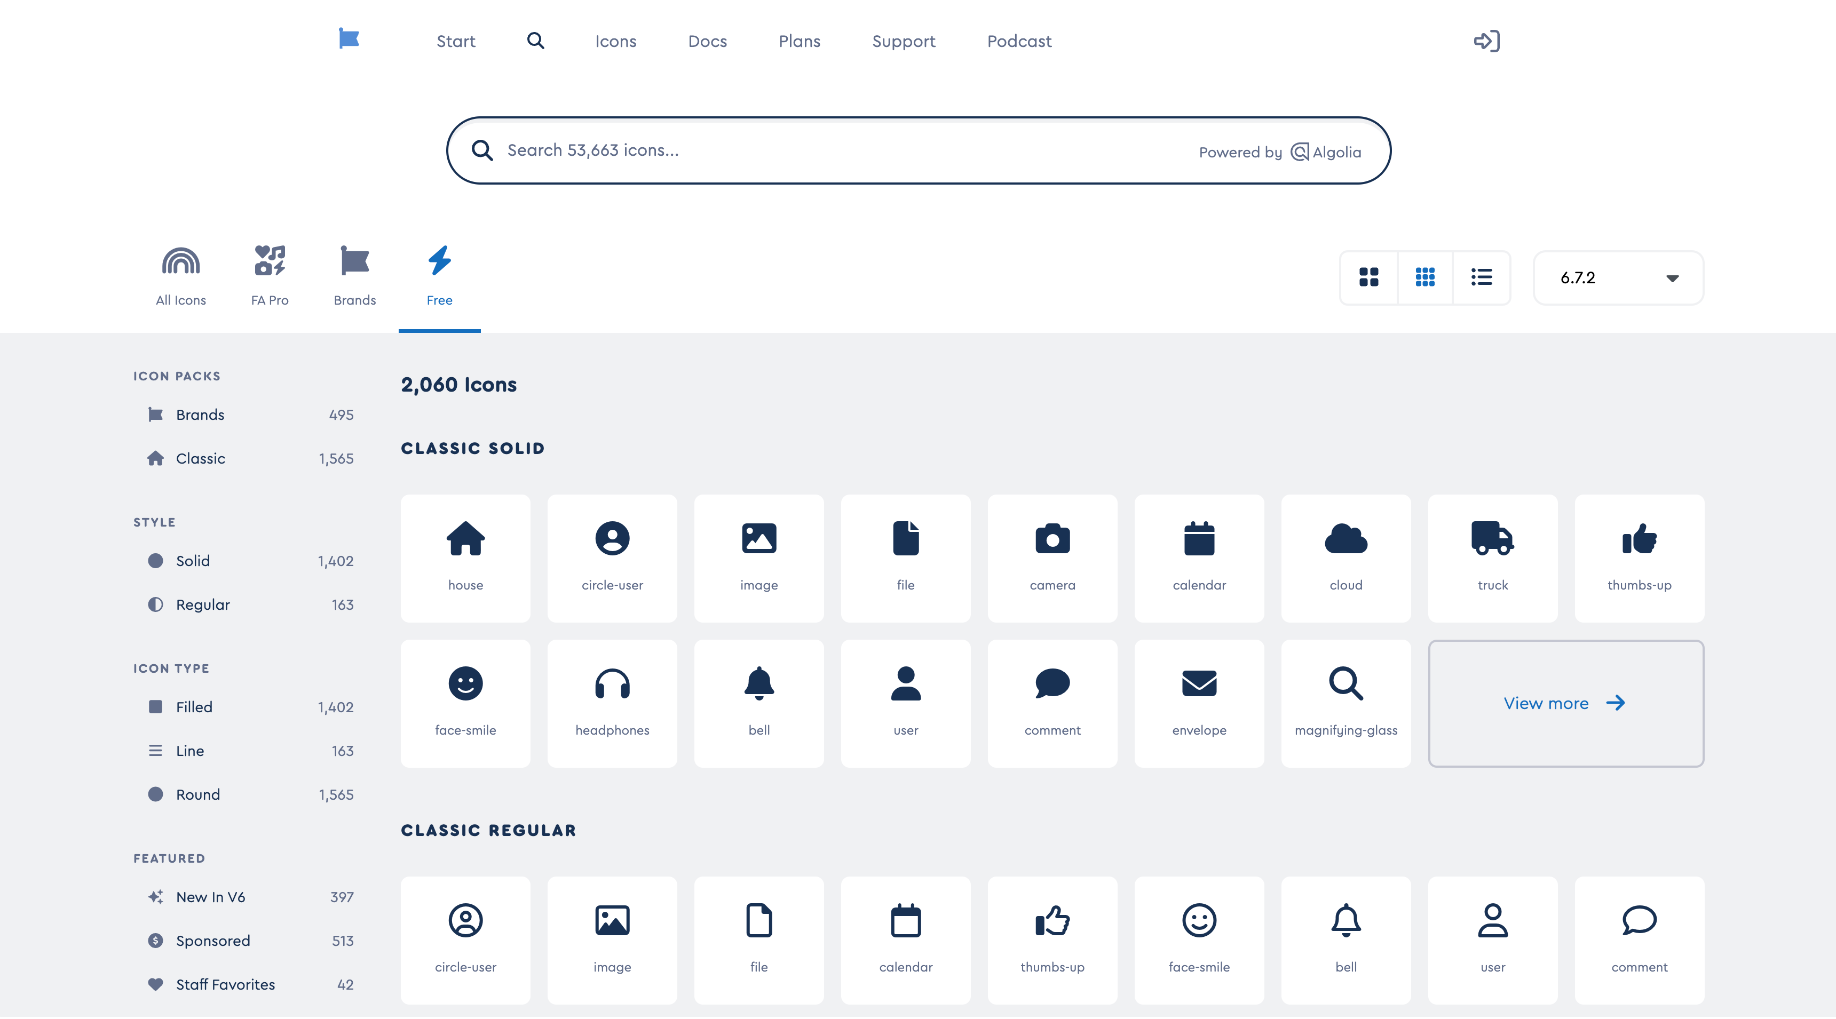Filter by Staff Favorites
The image size is (1836, 1019).
pos(225,984)
